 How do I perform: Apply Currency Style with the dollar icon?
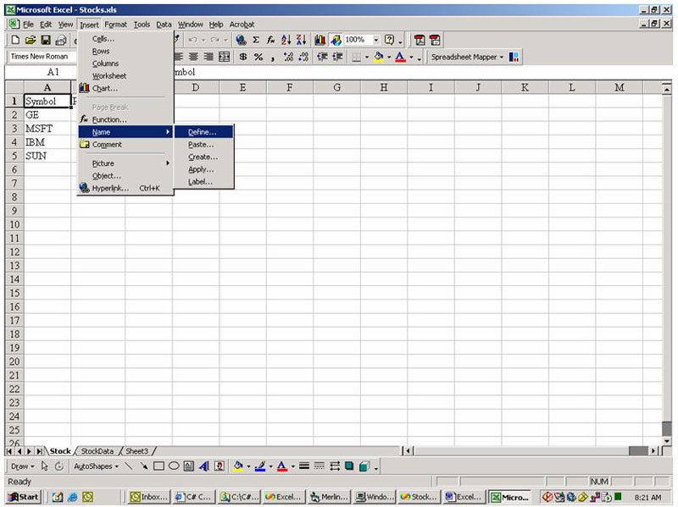point(243,57)
